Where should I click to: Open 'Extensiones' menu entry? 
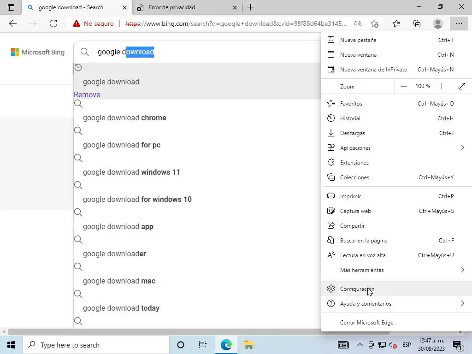(x=396, y=163)
